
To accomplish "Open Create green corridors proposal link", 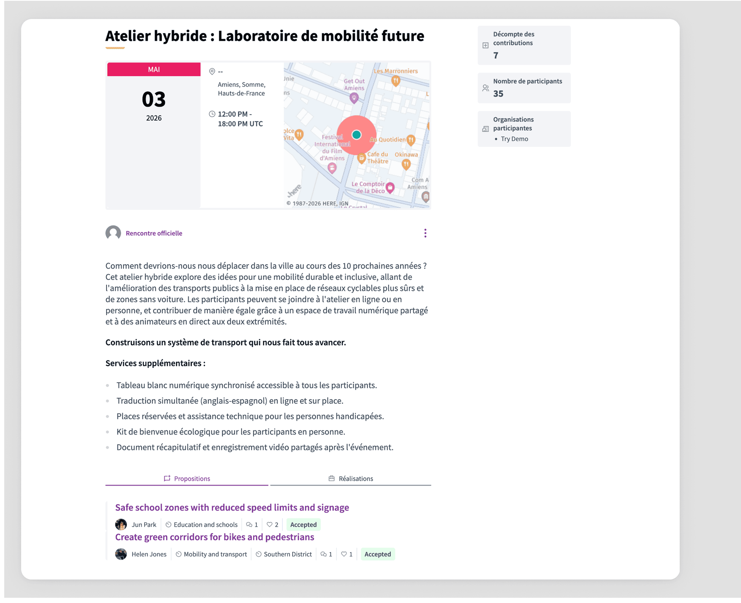I will click(215, 537).
